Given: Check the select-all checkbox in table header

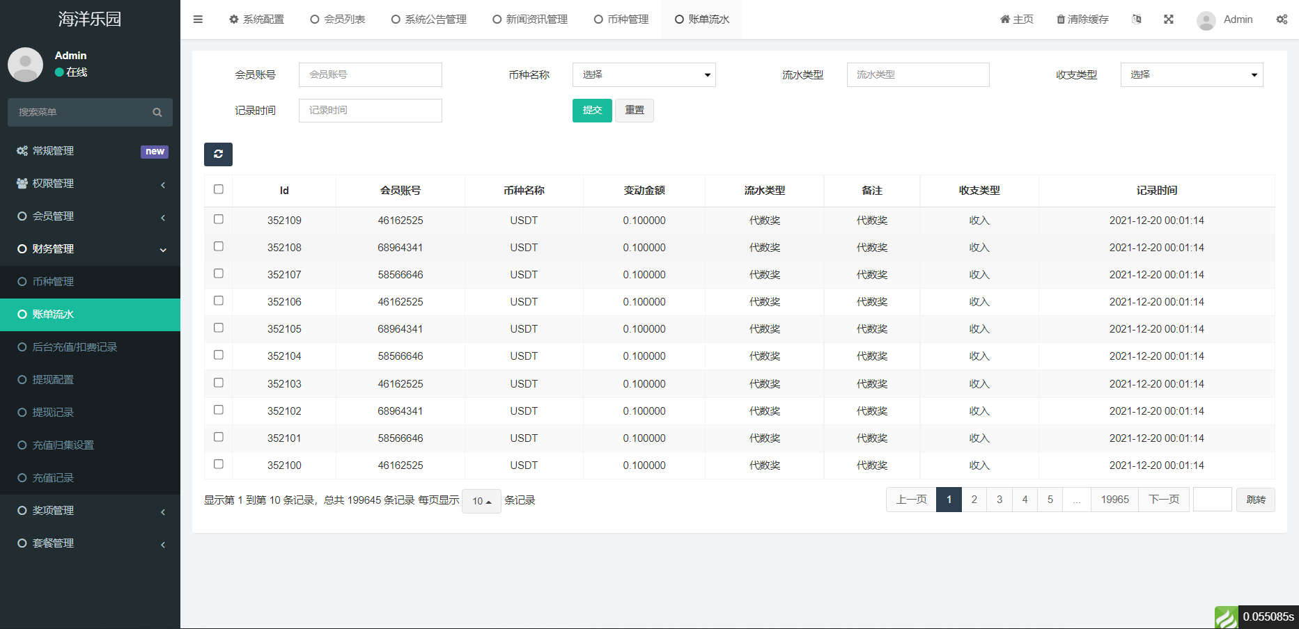Looking at the screenshot, I should (x=219, y=189).
